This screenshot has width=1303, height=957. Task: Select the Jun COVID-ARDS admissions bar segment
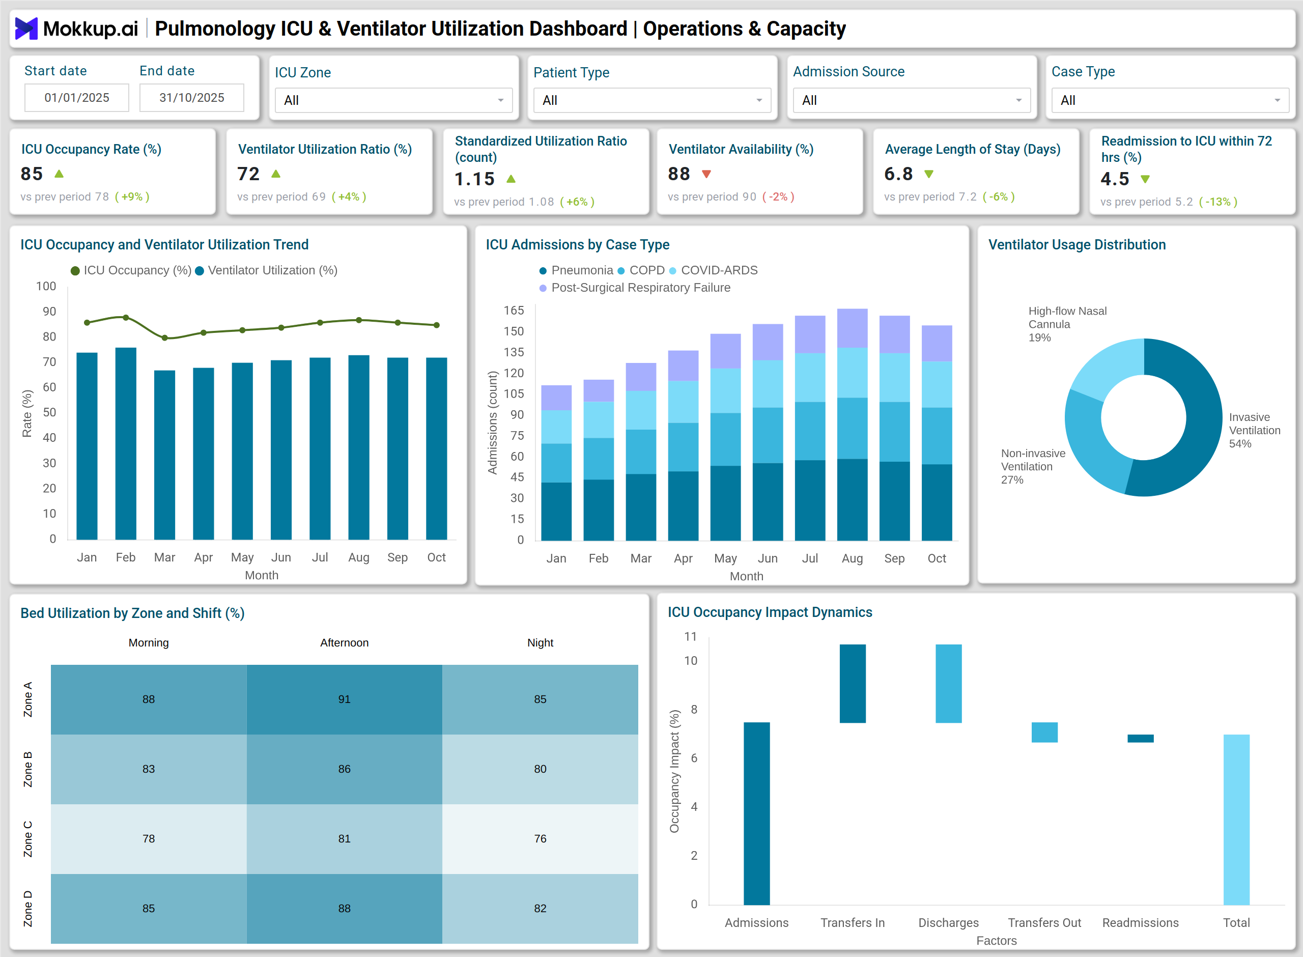pos(768,384)
